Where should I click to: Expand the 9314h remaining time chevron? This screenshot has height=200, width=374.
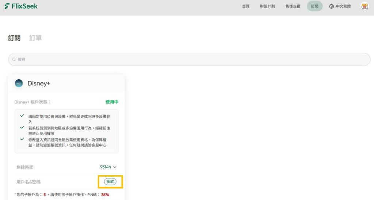pos(115,167)
